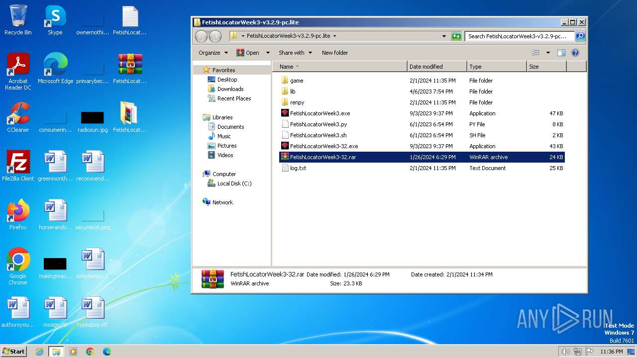Select the FetishLocat WinRAR archive desktop icon
637x358 pixels.
130,69
